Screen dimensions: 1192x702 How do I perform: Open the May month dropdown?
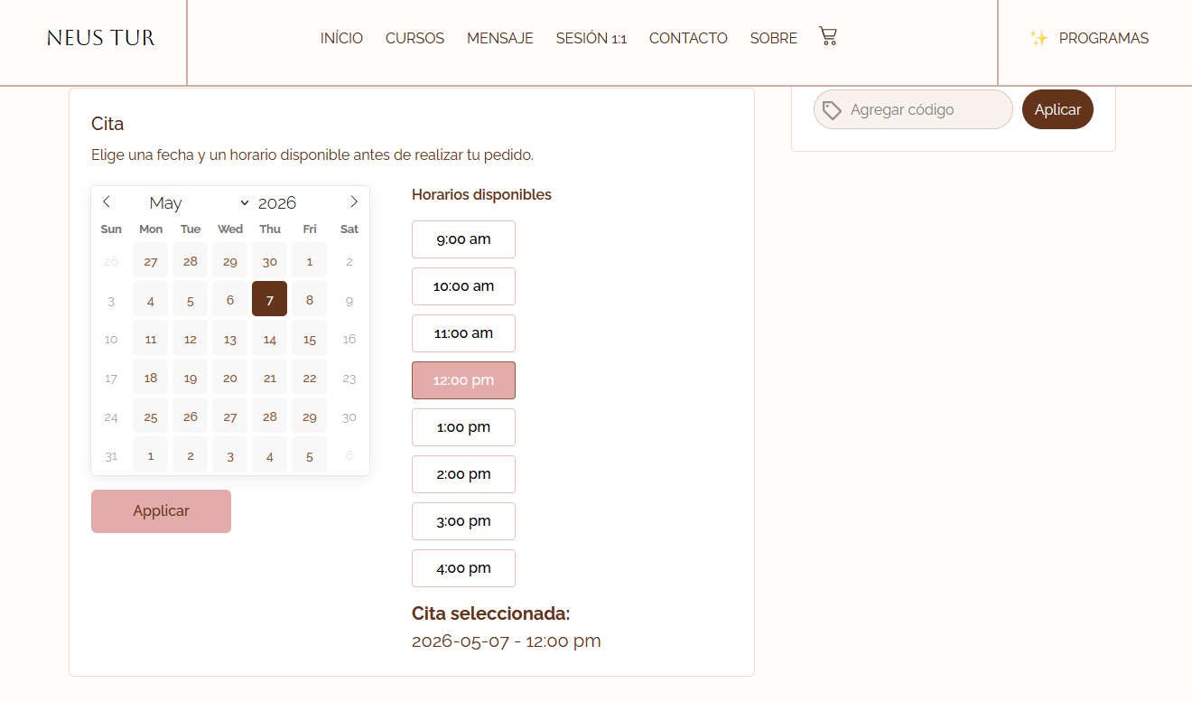199,203
